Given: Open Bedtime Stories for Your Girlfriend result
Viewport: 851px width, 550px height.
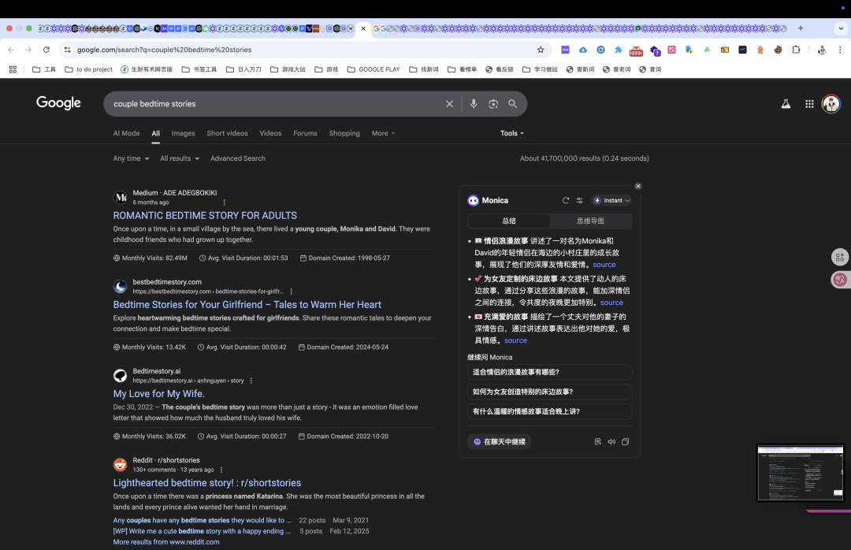Looking at the screenshot, I should pyautogui.click(x=247, y=305).
